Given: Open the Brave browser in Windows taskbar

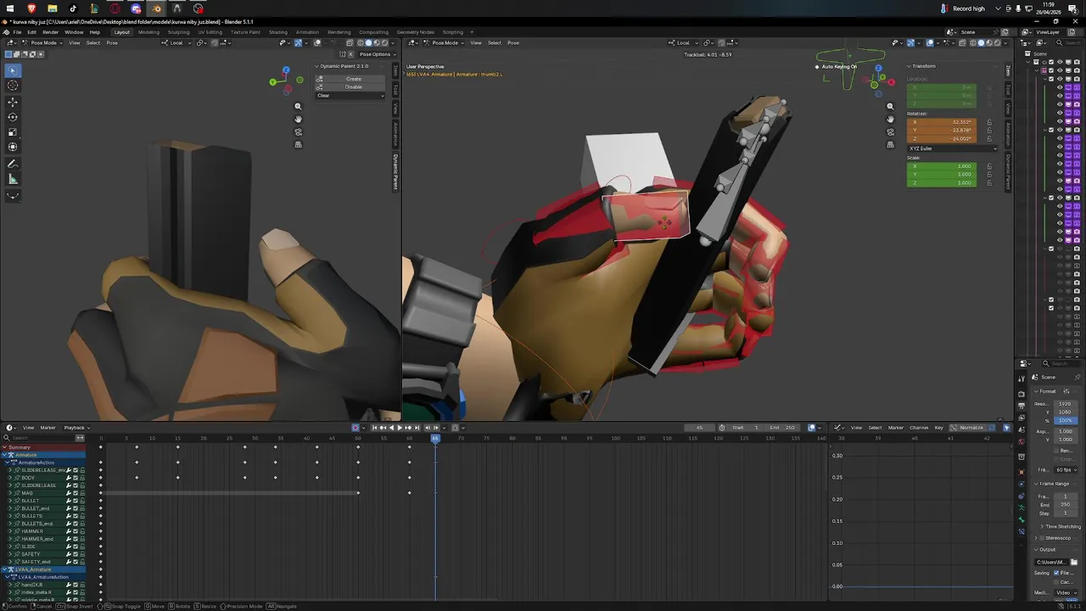Looking at the screenshot, I should [x=31, y=8].
